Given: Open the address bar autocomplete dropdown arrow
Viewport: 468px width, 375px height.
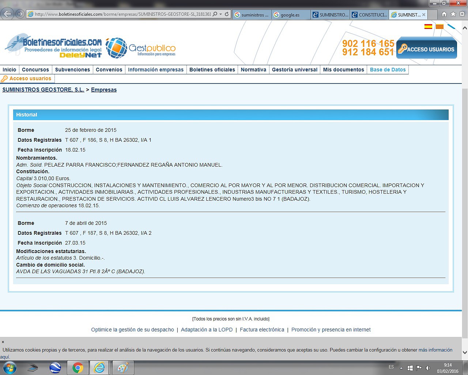Looking at the screenshot, I should coord(220,14).
